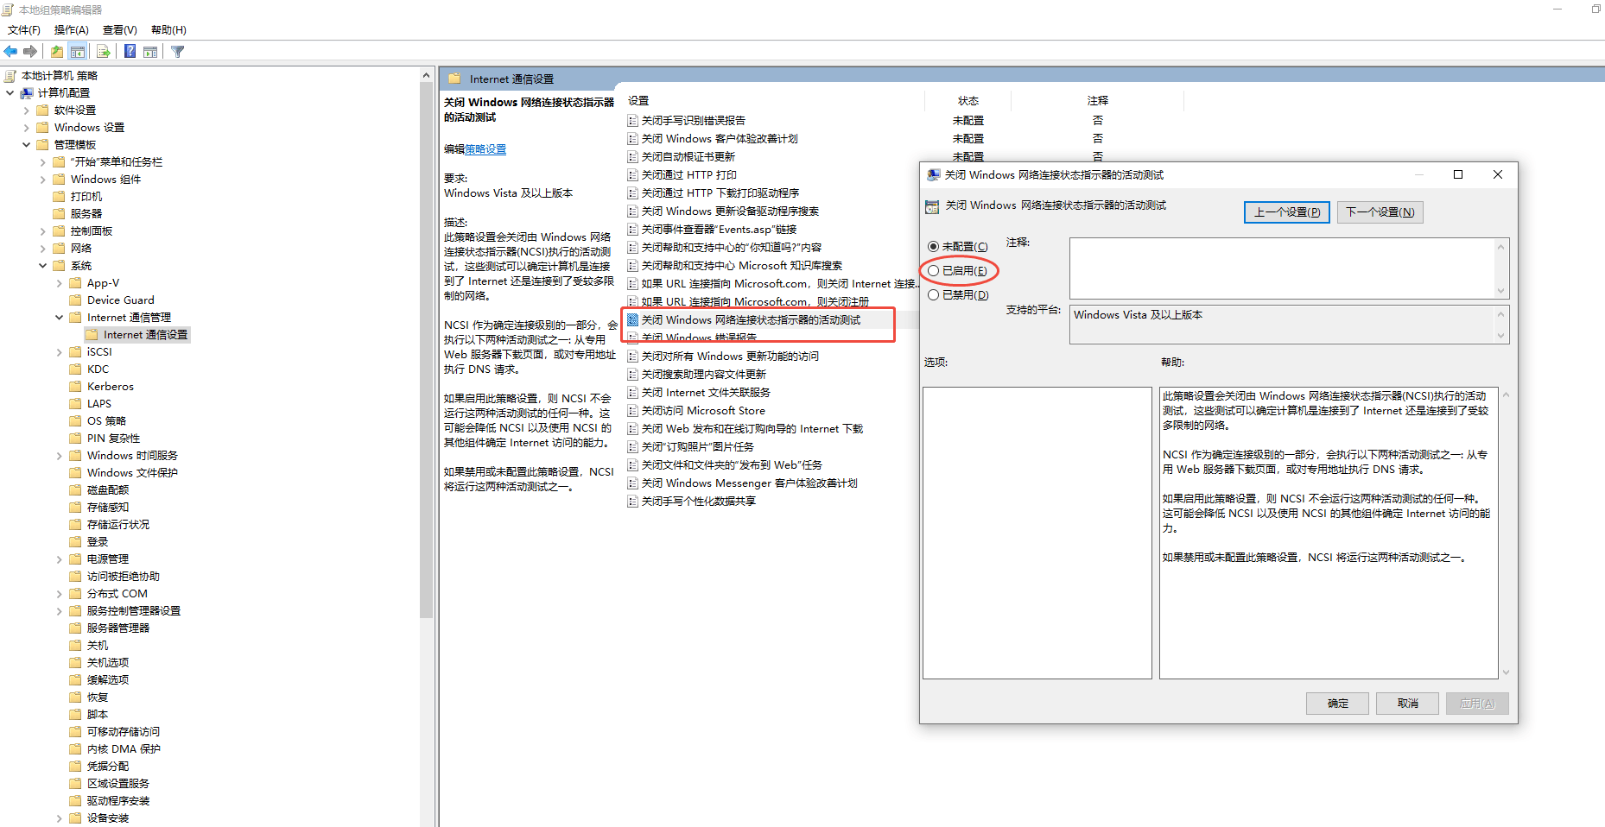
Task: Click the 取消 button
Action: (x=1408, y=704)
